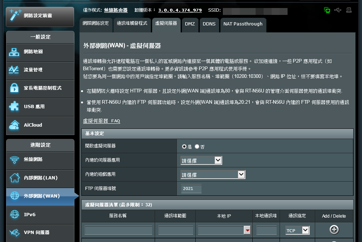Switch to the NAT Passthrough tab
This screenshot has width=362, height=242.
243,24
